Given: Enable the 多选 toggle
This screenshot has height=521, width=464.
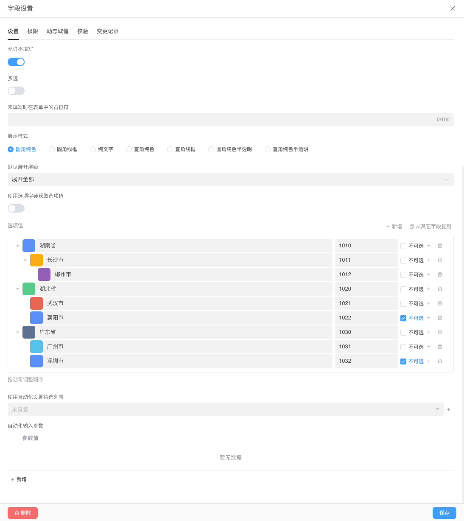Looking at the screenshot, I should click(16, 90).
